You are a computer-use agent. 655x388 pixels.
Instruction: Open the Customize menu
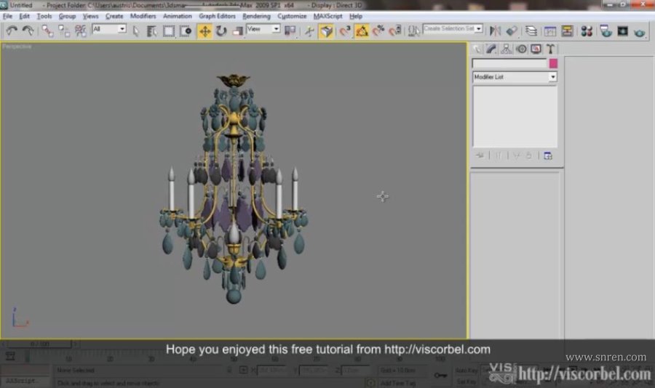292,16
